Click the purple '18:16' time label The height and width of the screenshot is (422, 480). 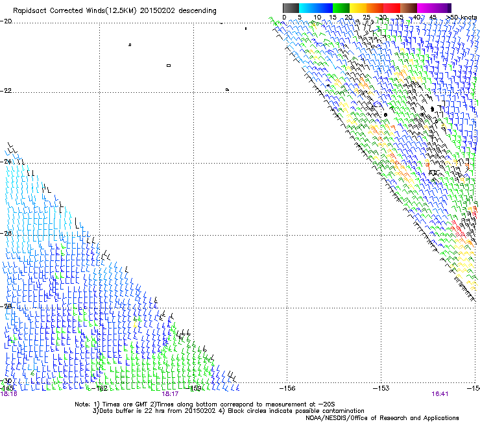(8, 394)
